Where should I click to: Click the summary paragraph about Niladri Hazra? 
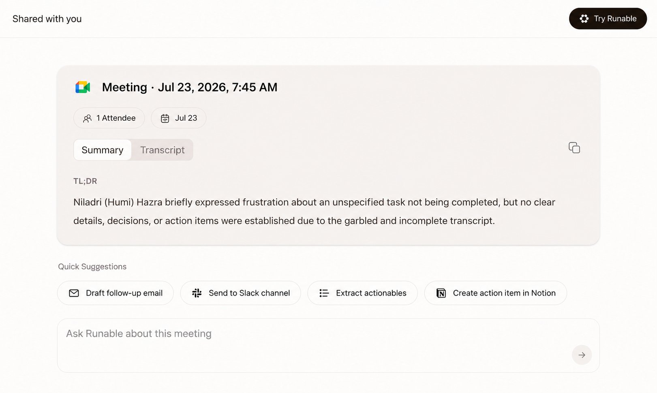(314, 211)
